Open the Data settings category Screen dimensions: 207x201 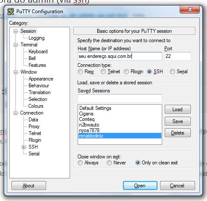pos(33,120)
